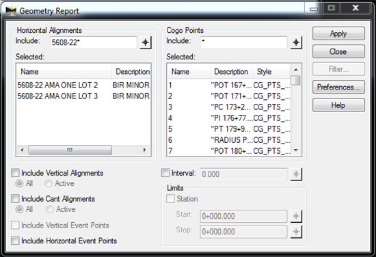Screen dimensions: 376x257
Task: Tick the Interval checkbox
Action: coord(165,173)
